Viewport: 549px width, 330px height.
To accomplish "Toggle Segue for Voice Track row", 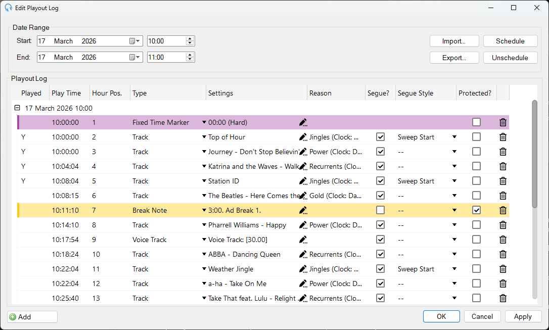I will [x=380, y=240].
